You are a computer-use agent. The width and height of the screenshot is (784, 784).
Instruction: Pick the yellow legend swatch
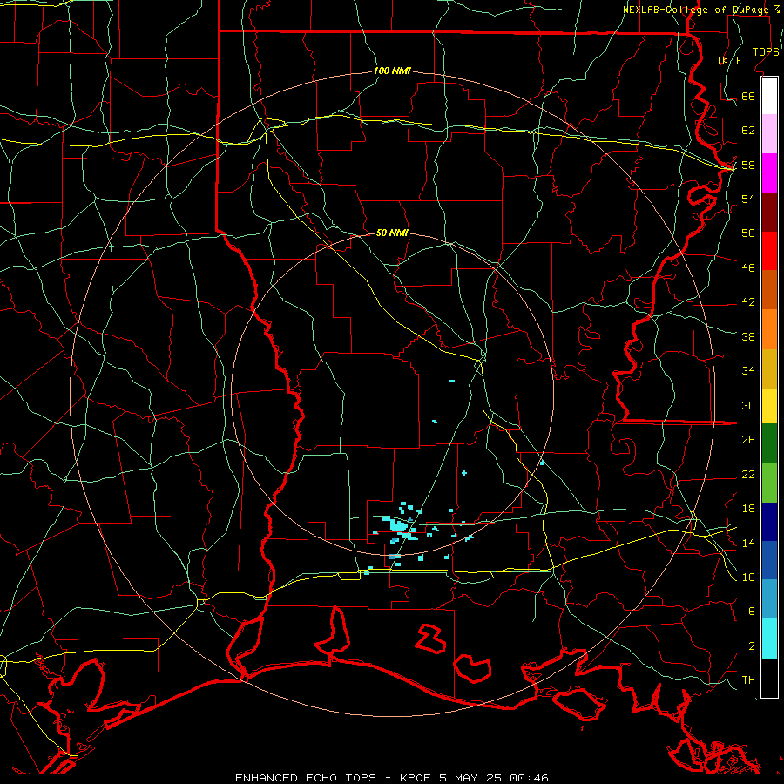769,406
